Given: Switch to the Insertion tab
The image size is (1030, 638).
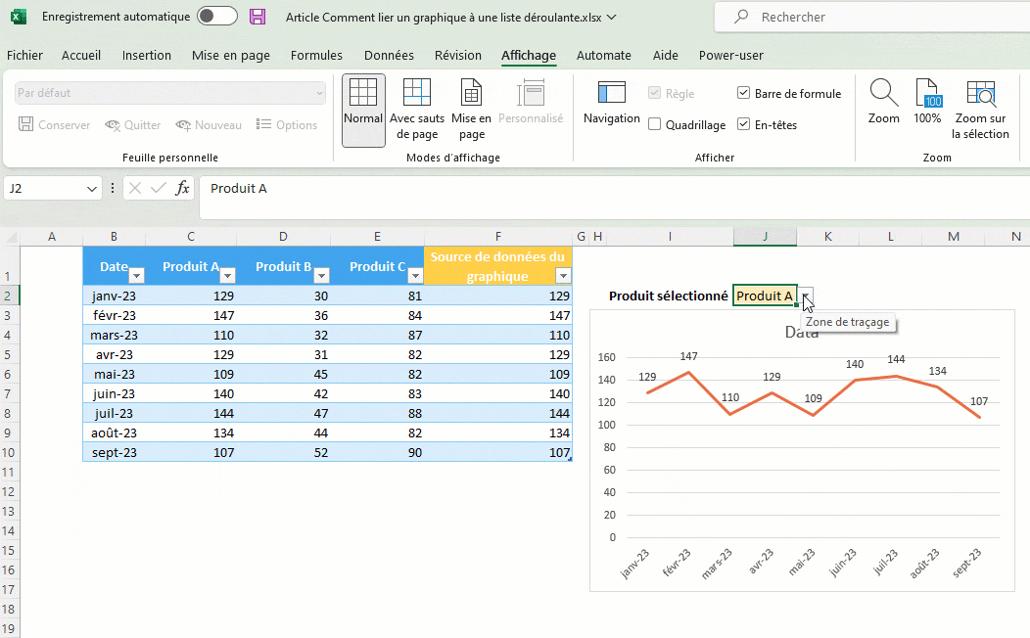Looking at the screenshot, I should pos(147,56).
